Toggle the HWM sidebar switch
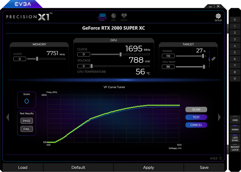 tap(235, 128)
